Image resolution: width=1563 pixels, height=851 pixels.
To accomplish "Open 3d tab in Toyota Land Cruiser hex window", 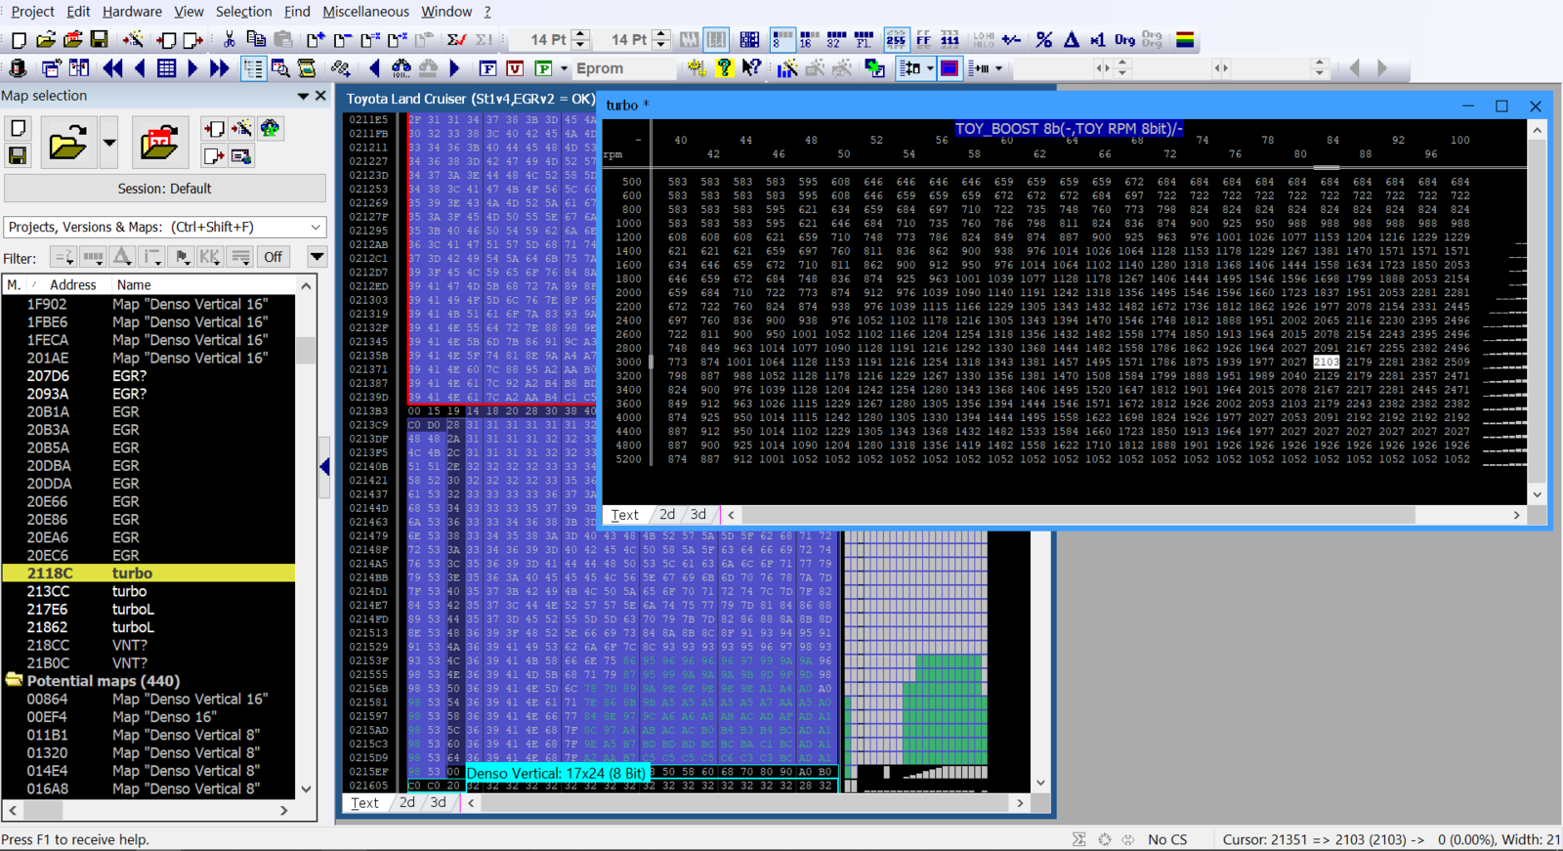I will pos(439,802).
